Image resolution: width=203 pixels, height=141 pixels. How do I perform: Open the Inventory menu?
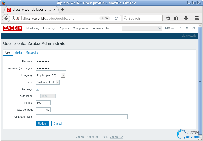pyautogui.click(x=49, y=28)
